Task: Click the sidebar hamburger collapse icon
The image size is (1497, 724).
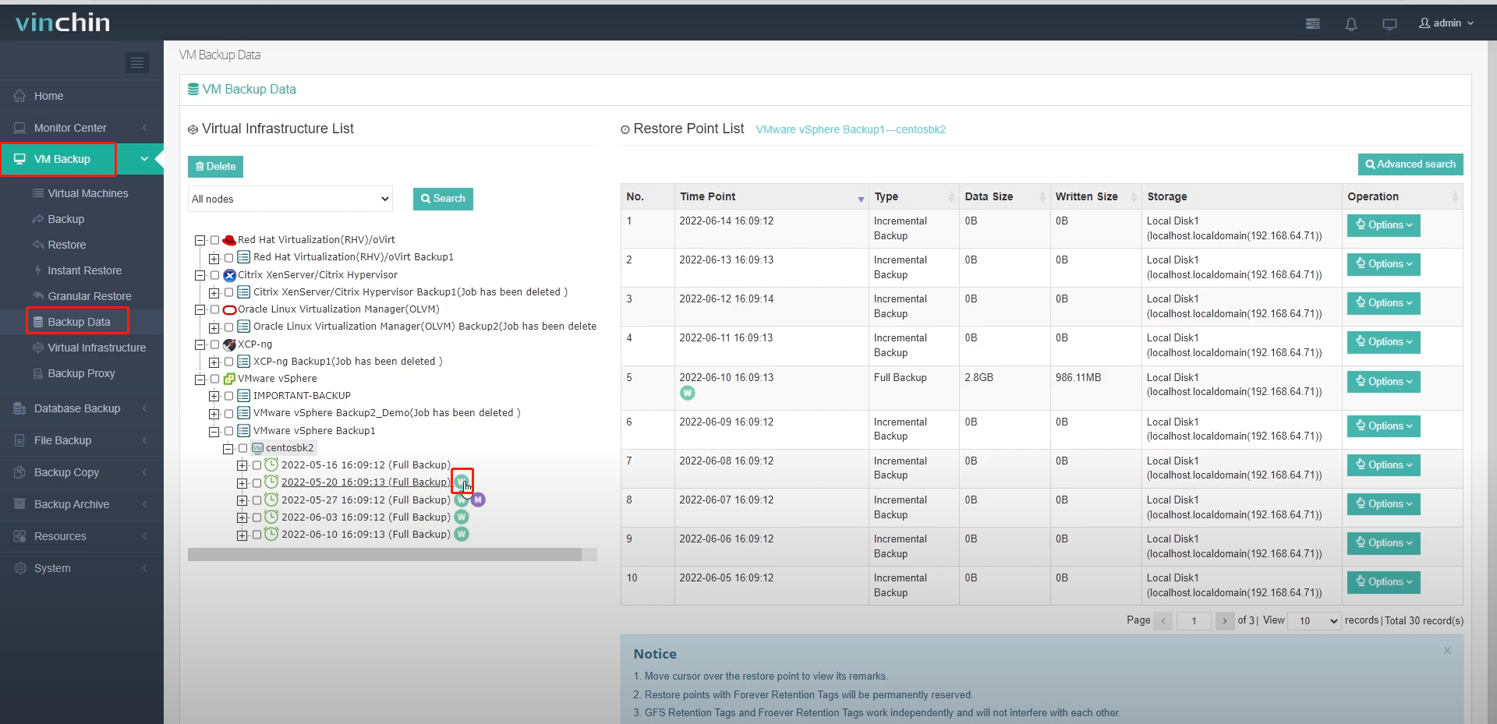Action: [137, 63]
